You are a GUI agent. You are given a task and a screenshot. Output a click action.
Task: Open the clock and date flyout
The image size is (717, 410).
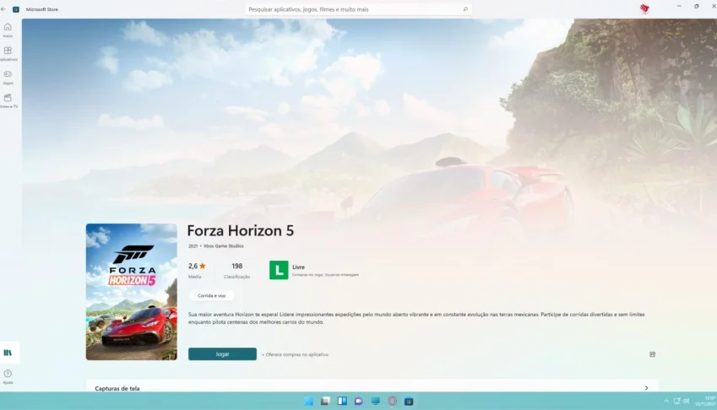tap(705, 402)
